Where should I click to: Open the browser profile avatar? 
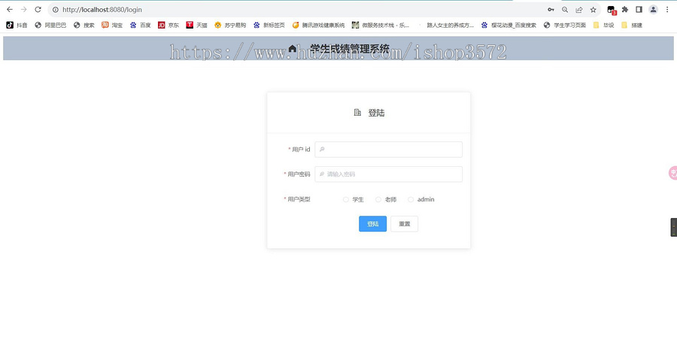[654, 10]
